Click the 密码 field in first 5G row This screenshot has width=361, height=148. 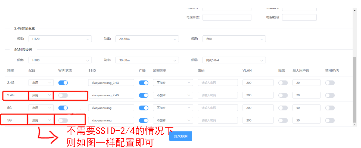pos(218,108)
